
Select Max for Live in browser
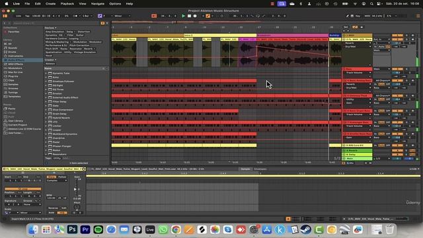coord(15,72)
